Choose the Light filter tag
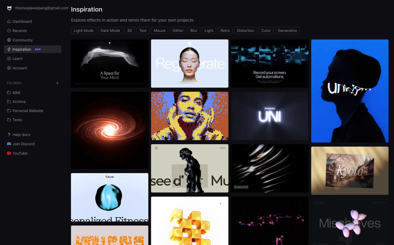The height and width of the screenshot is (245, 394). point(209,31)
